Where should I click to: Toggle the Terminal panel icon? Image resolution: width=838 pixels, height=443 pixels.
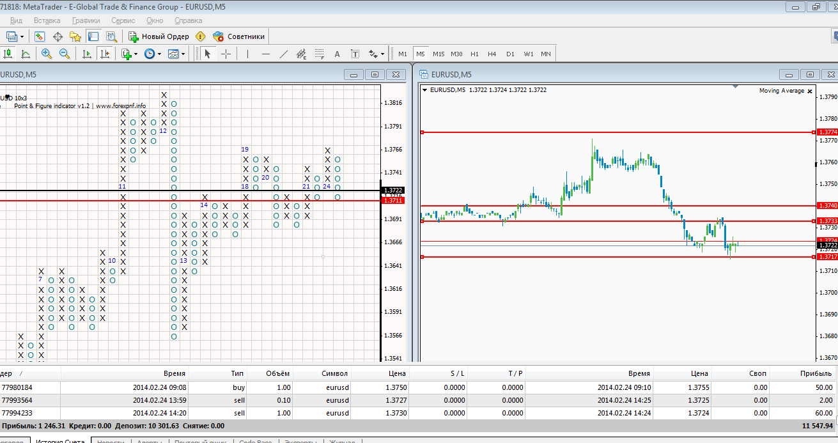tap(93, 36)
